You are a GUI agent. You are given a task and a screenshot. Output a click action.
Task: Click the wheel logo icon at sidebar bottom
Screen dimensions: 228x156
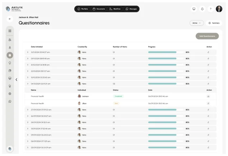pos(10,149)
